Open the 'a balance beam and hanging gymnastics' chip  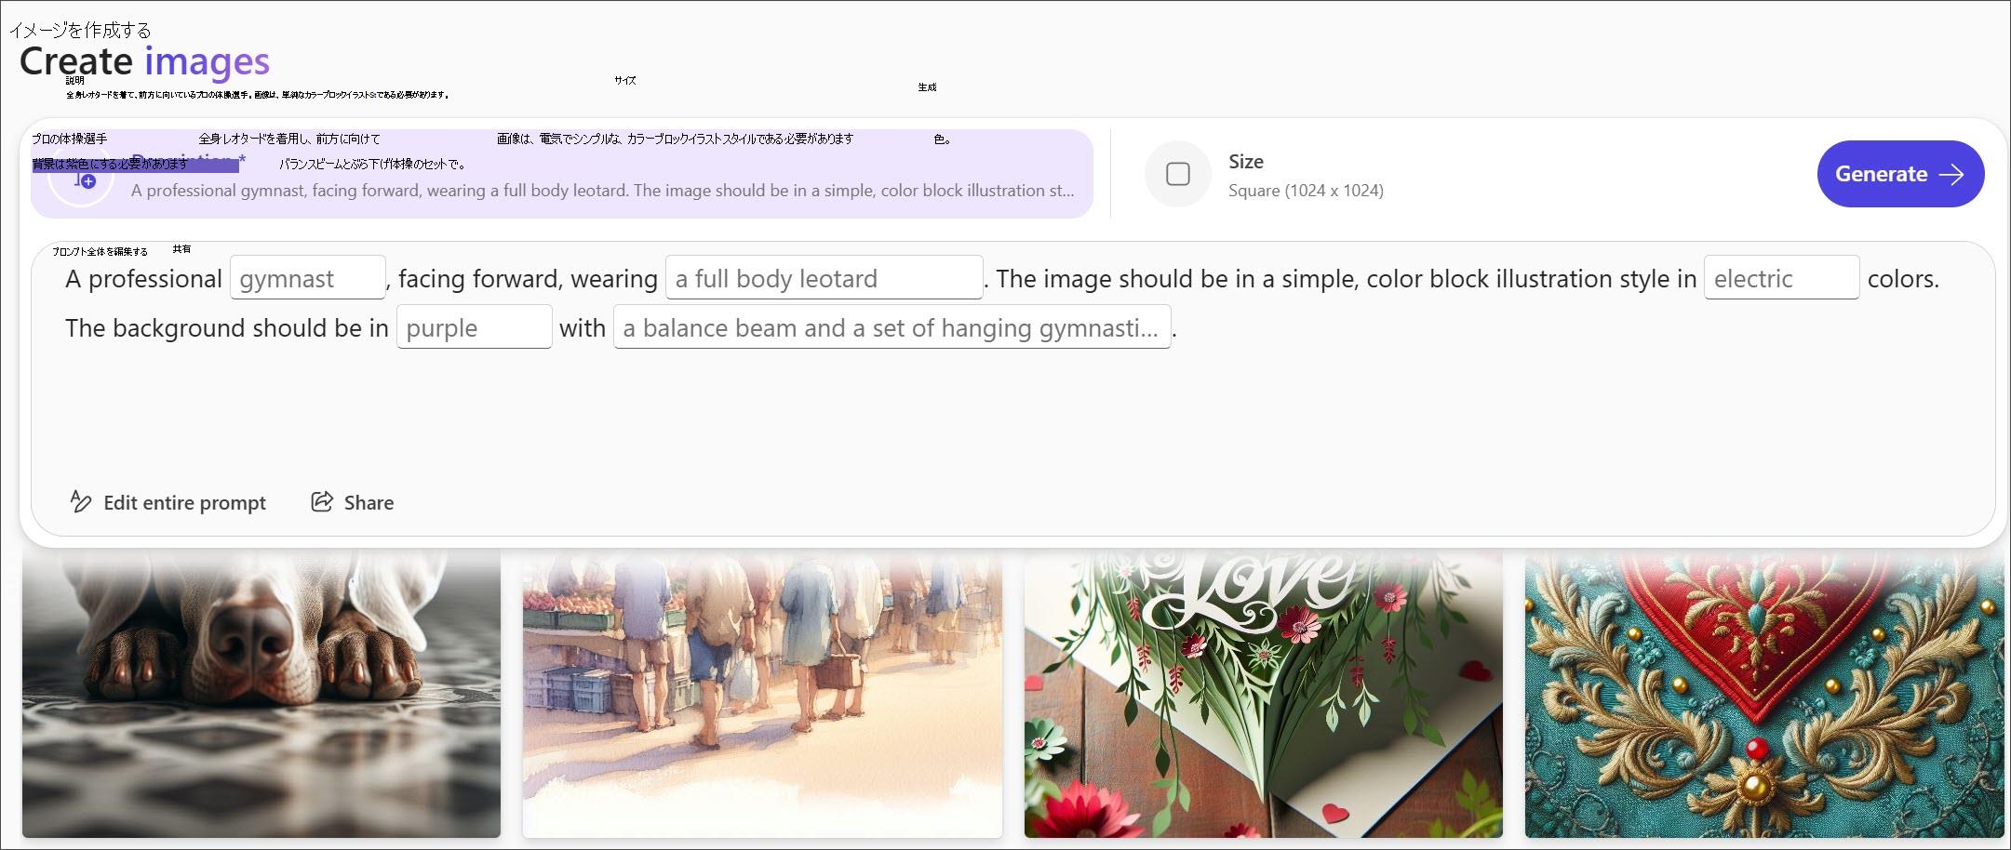[x=891, y=327]
